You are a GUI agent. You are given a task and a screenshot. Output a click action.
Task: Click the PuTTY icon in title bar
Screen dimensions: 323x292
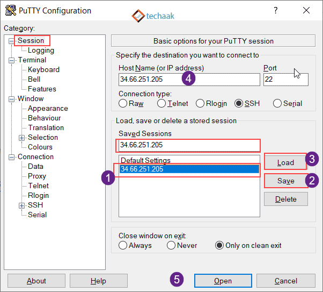(11, 10)
